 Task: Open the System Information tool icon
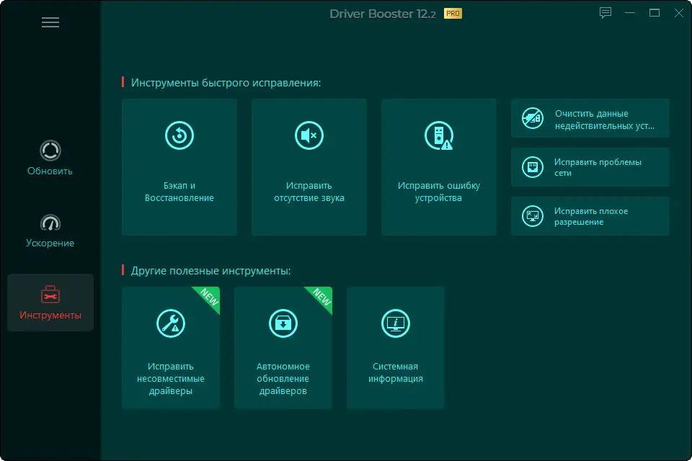[x=395, y=323]
